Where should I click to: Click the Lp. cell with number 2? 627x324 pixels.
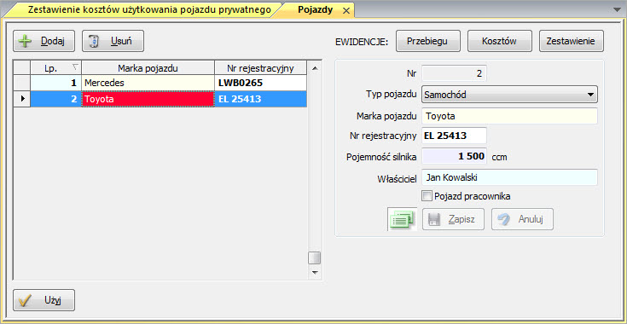(56, 99)
